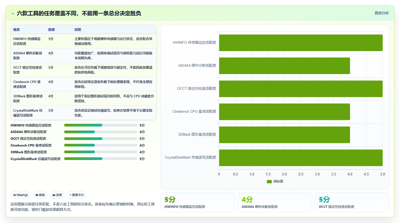Click the 5分 score in the CrystalDiskMark table row

pyautogui.click(x=51, y=111)
